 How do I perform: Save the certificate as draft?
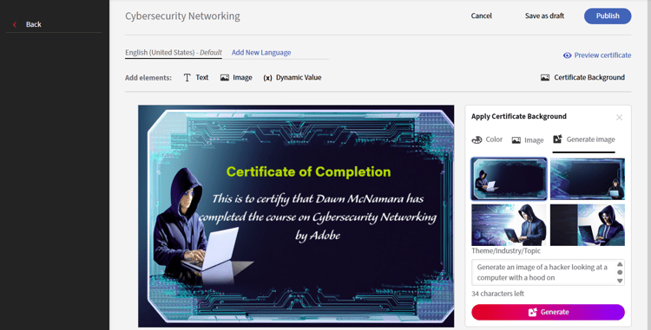(544, 16)
